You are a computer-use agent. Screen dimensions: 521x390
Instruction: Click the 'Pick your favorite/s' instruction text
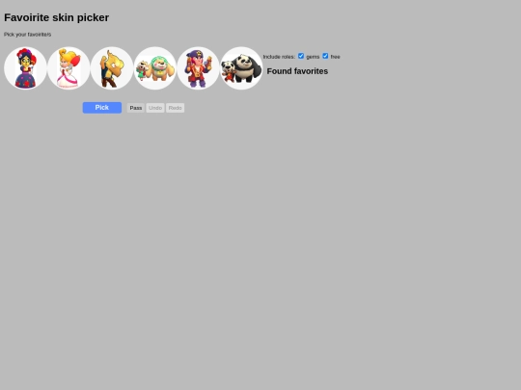click(28, 35)
